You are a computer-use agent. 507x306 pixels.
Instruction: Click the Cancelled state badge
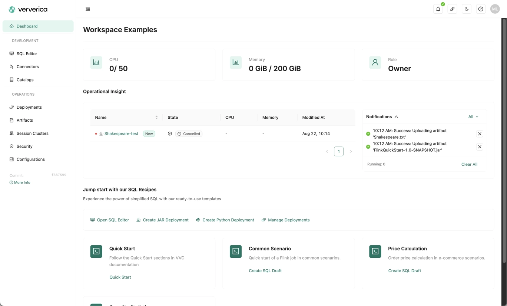click(x=189, y=134)
